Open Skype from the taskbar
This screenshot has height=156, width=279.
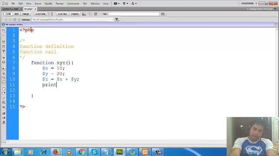point(94,152)
